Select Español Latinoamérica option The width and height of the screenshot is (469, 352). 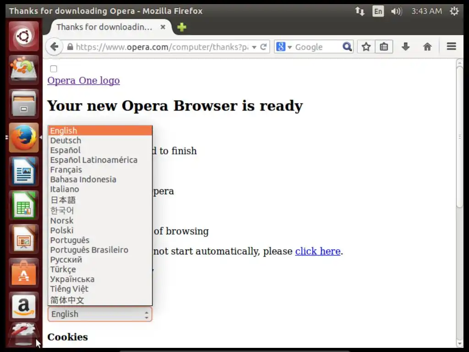coord(100,160)
